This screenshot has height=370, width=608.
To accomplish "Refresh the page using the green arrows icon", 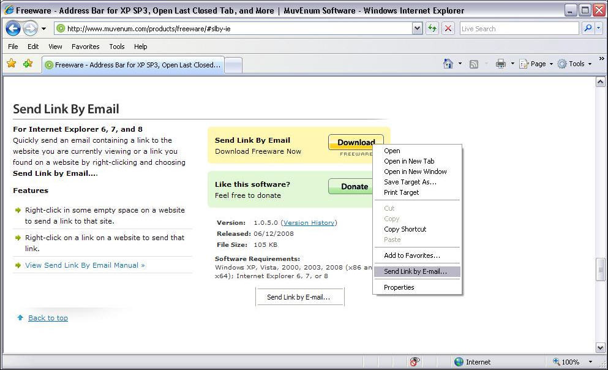I will point(432,28).
